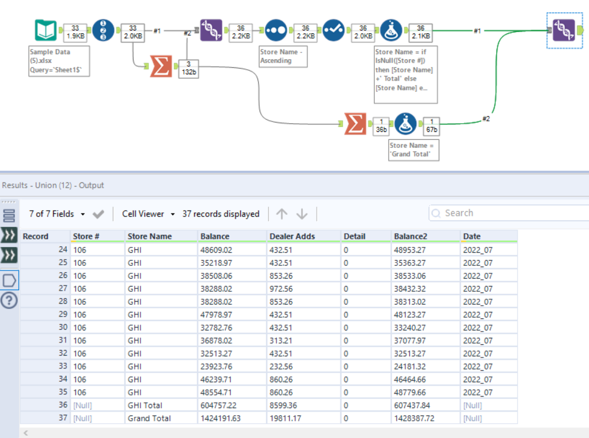
Task: Click the Store Name column header
Action: tap(149, 236)
